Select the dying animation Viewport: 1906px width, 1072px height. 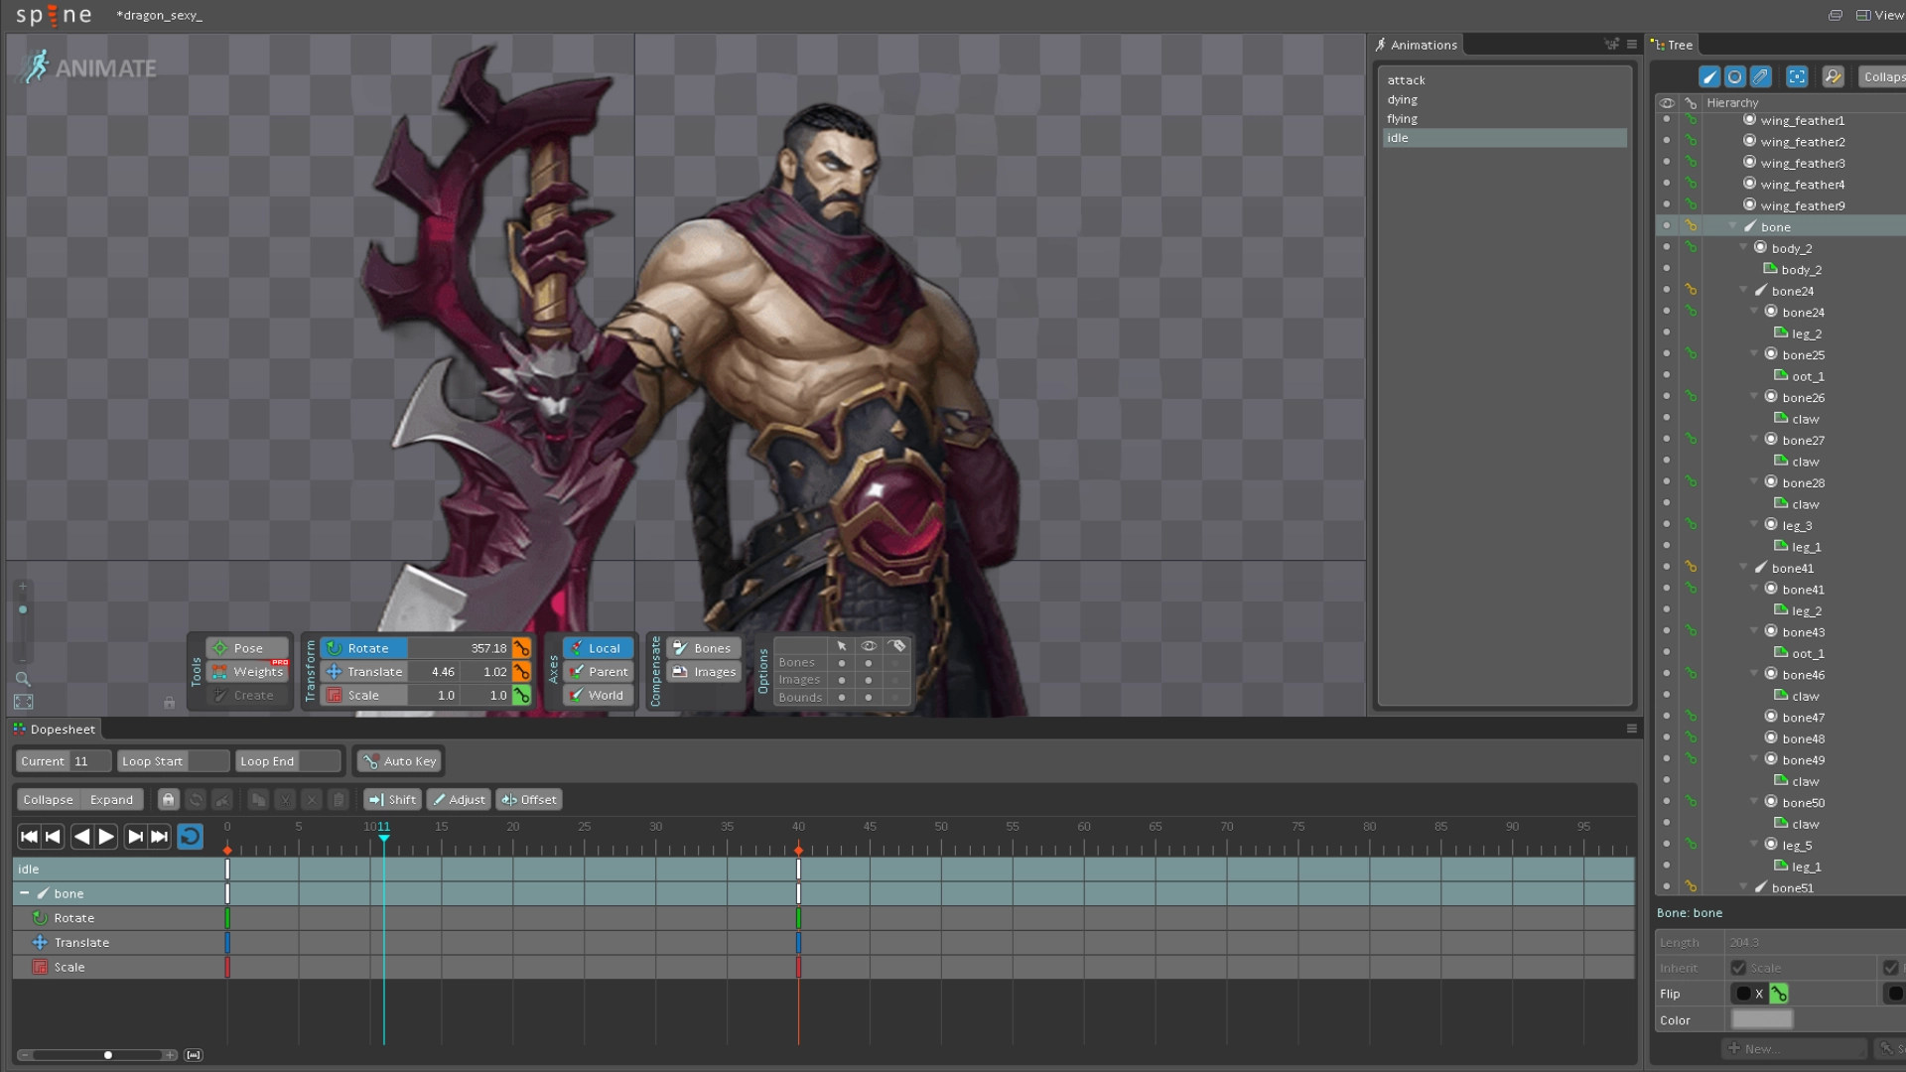click(x=1504, y=99)
